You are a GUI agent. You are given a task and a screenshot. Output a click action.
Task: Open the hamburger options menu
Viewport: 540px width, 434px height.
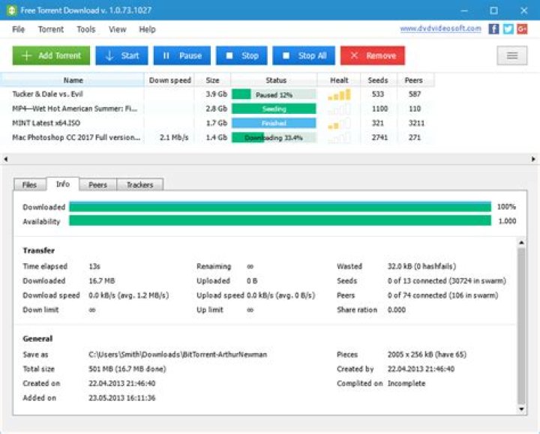click(x=511, y=55)
